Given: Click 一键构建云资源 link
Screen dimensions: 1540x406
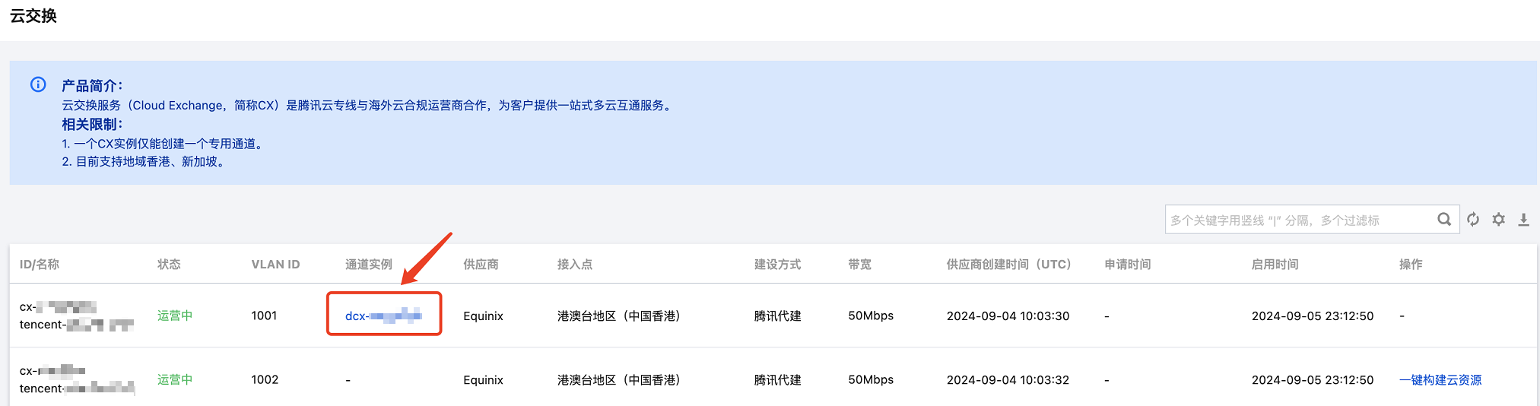Looking at the screenshot, I should pos(1440,379).
